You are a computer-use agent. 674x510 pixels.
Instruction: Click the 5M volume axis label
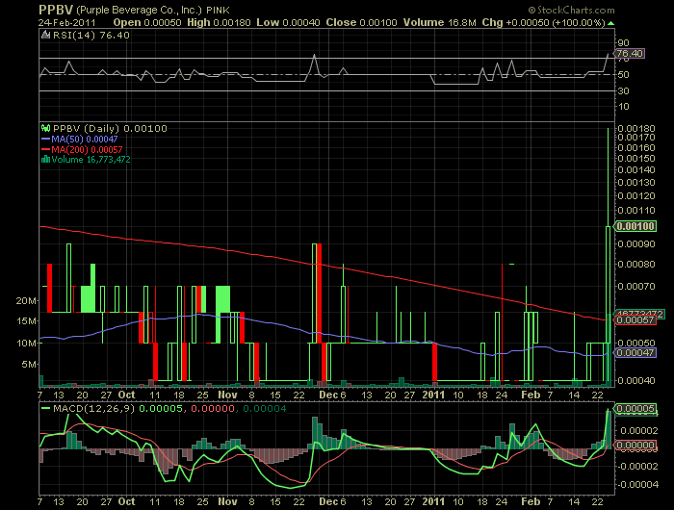coord(29,365)
